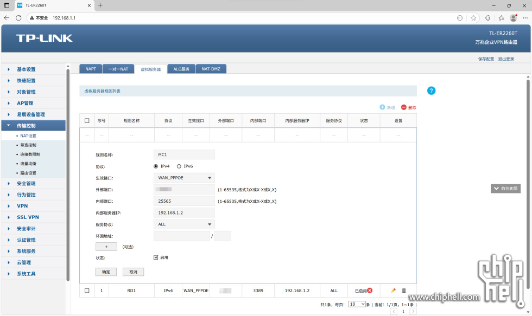The image size is (532, 316).
Task: Refresh the page with browser reload icon
Action: tap(18, 18)
